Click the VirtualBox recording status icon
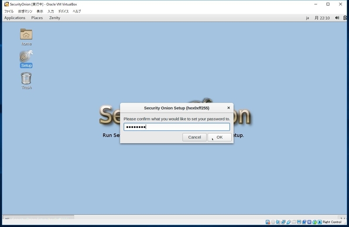 (304, 222)
